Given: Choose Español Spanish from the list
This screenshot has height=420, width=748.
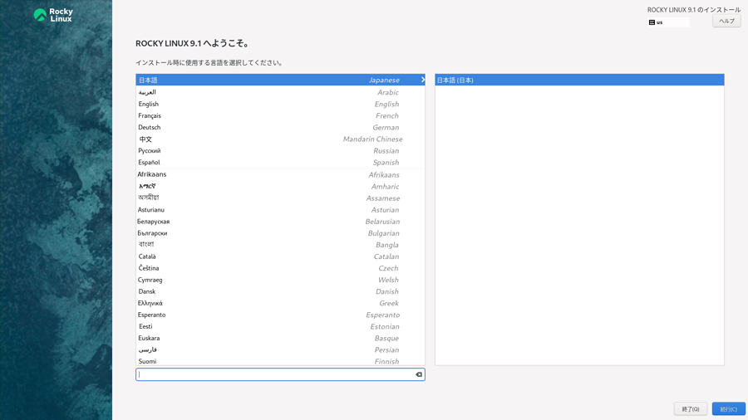Looking at the screenshot, I should [x=280, y=163].
